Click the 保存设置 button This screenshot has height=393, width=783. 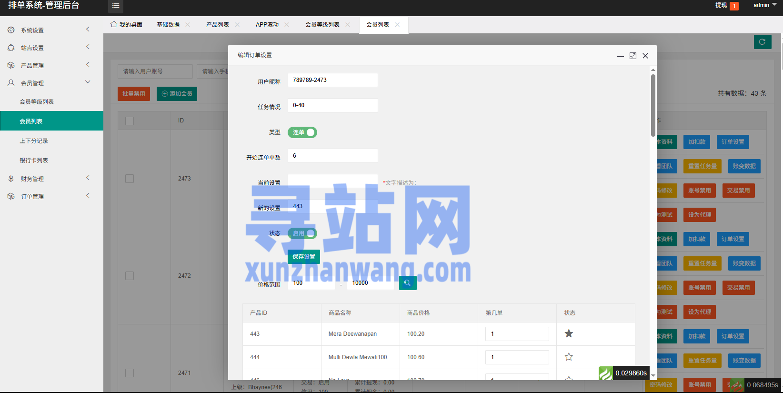[x=303, y=257]
